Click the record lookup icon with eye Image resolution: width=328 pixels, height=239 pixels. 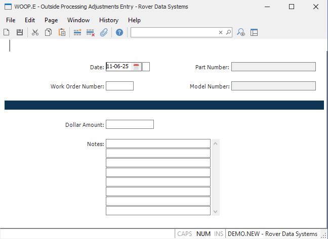(241, 32)
